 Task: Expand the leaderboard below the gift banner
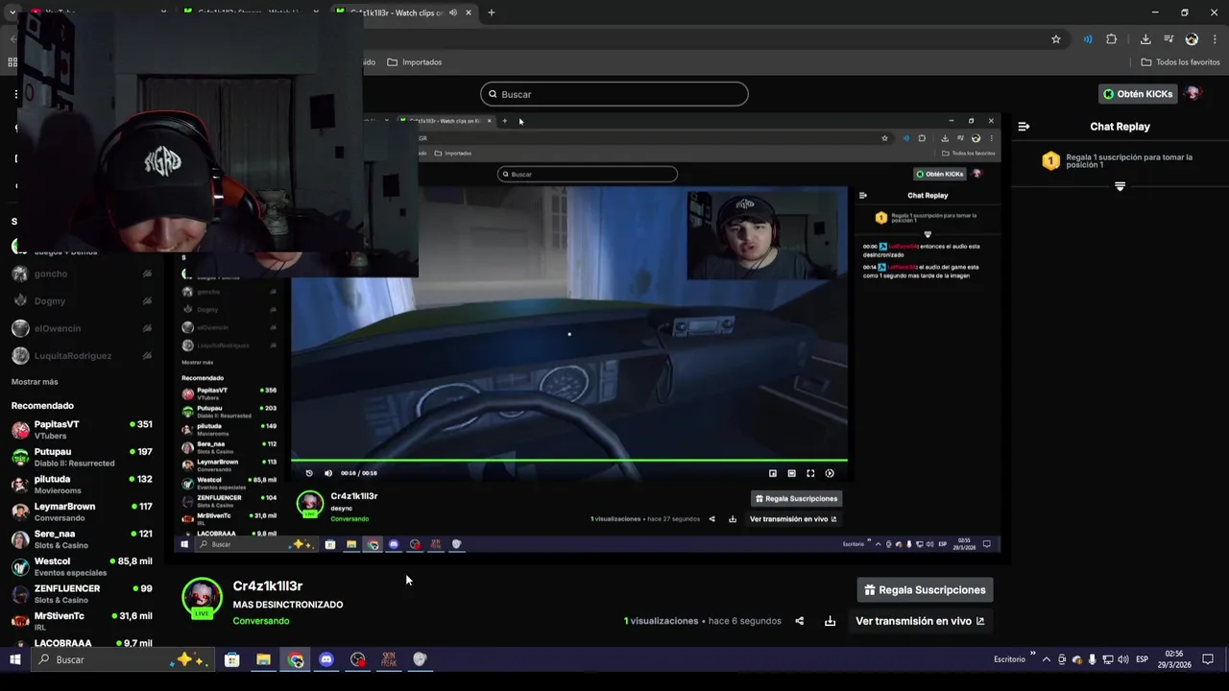tap(1120, 186)
